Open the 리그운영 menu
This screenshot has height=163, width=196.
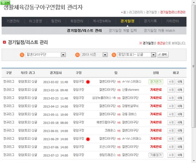[36, 21]
